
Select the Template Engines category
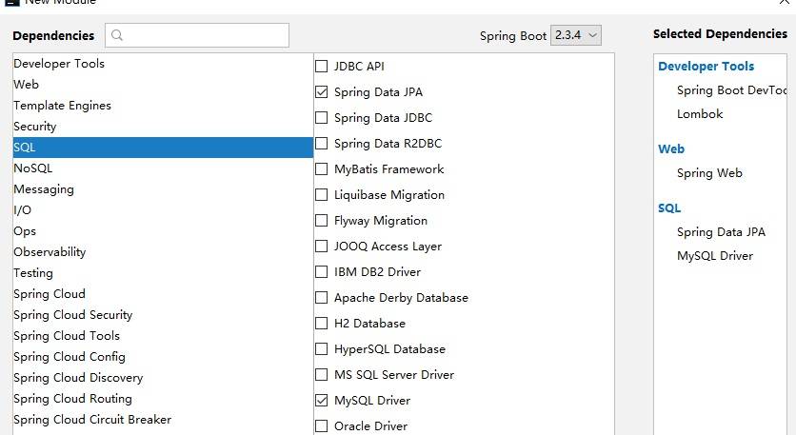pyautogui.click(x=62, y=106)
